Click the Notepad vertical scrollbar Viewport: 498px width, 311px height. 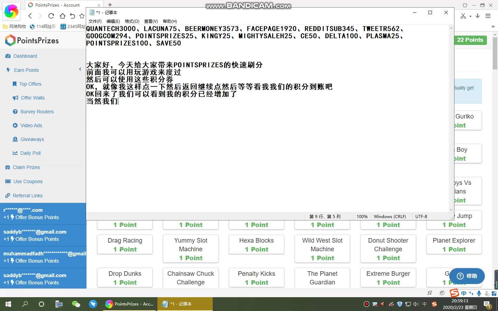coord(451,119)
